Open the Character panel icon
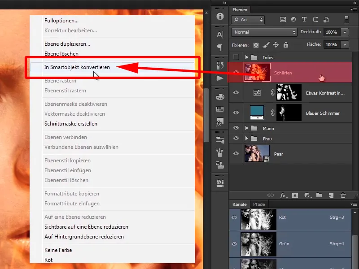 tap(220, 35)
